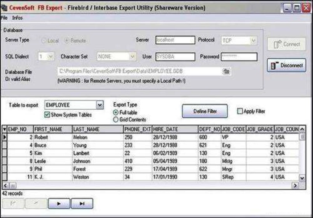This screenshot has height=218, width=313.
Task: Open the Infos menu
Action: (17, 18)
